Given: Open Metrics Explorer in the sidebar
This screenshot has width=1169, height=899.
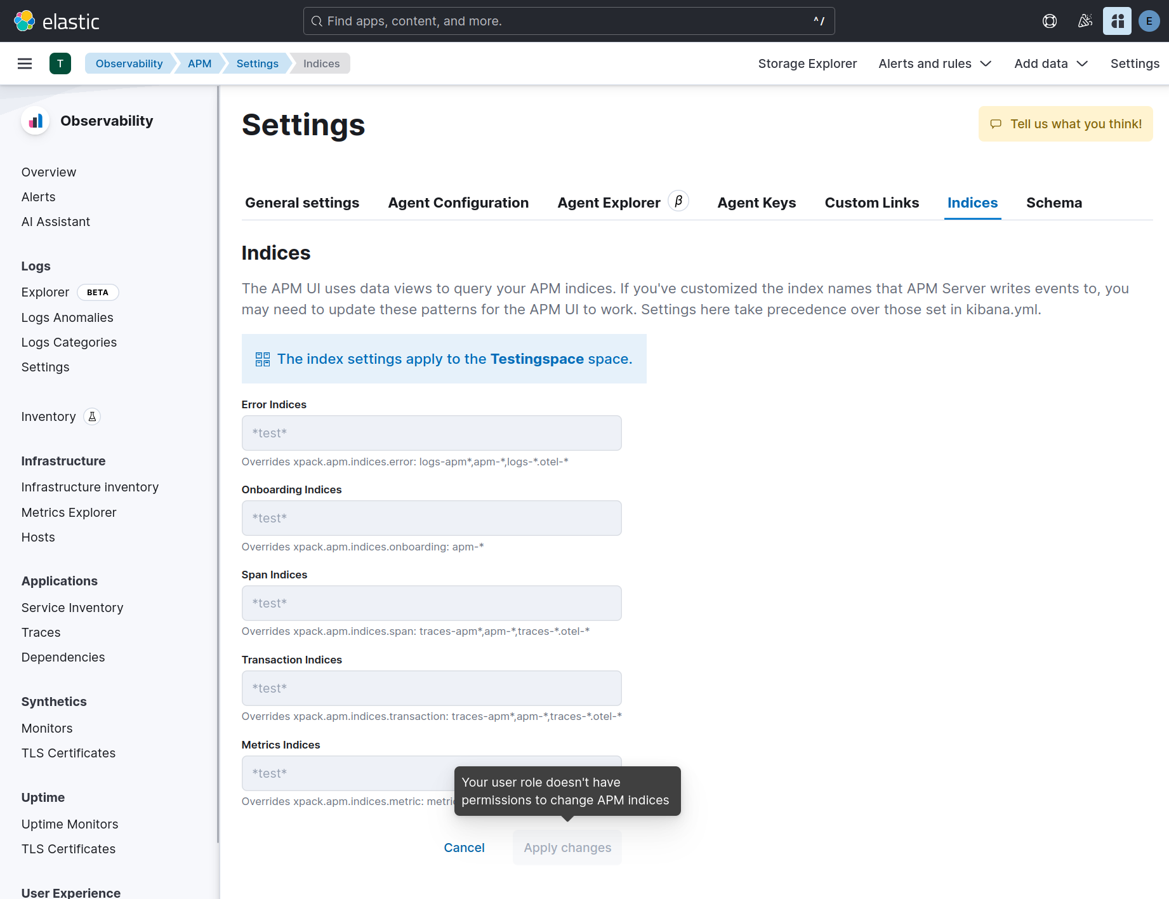Looking at the screenshot, I should (69, 512).
